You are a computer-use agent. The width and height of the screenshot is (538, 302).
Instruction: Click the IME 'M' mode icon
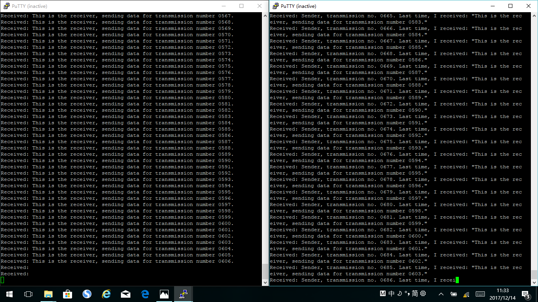tap(383, 293)
